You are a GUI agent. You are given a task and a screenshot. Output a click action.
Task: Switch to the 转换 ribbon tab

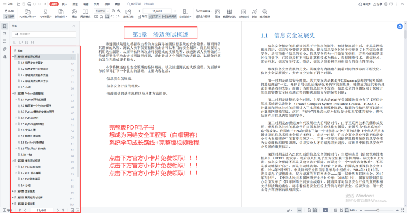click(x=118, y=4)
